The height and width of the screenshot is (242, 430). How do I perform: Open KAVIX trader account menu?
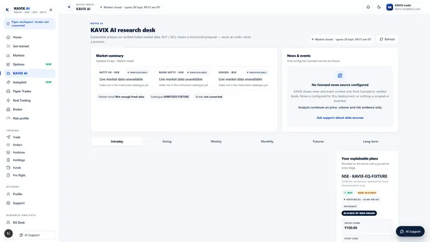403,7
